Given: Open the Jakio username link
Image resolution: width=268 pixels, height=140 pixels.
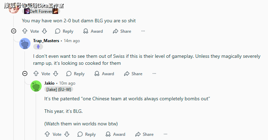Looking at the screenshot, I should (x=49, y=83).
